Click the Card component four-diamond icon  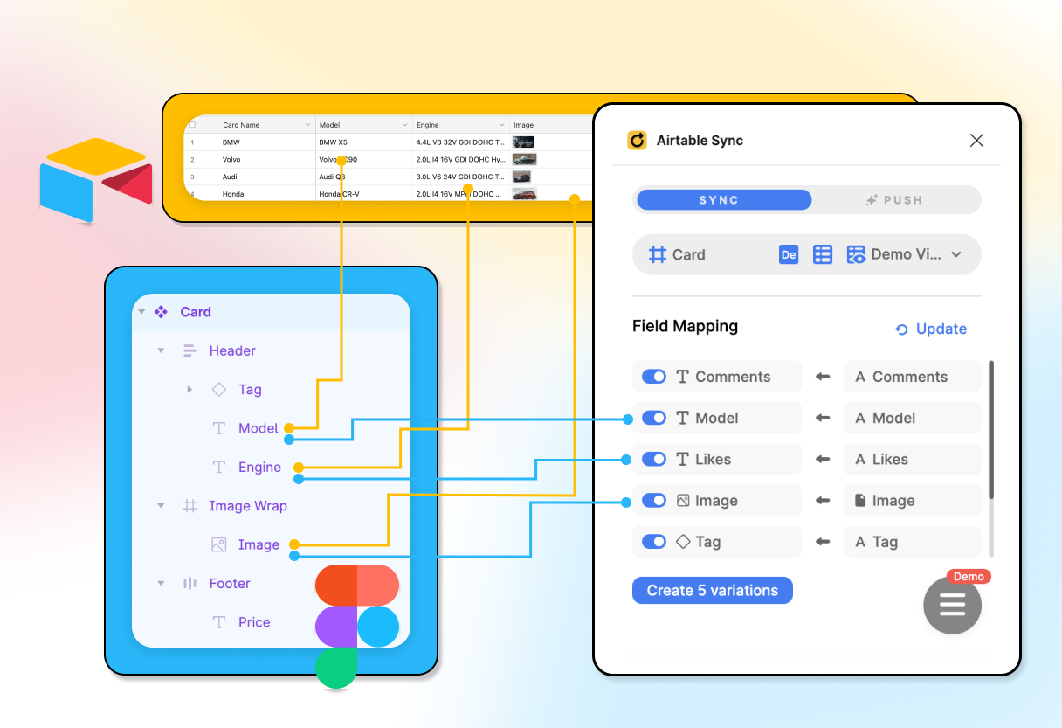pyautogui.click(x=161, y=312)
